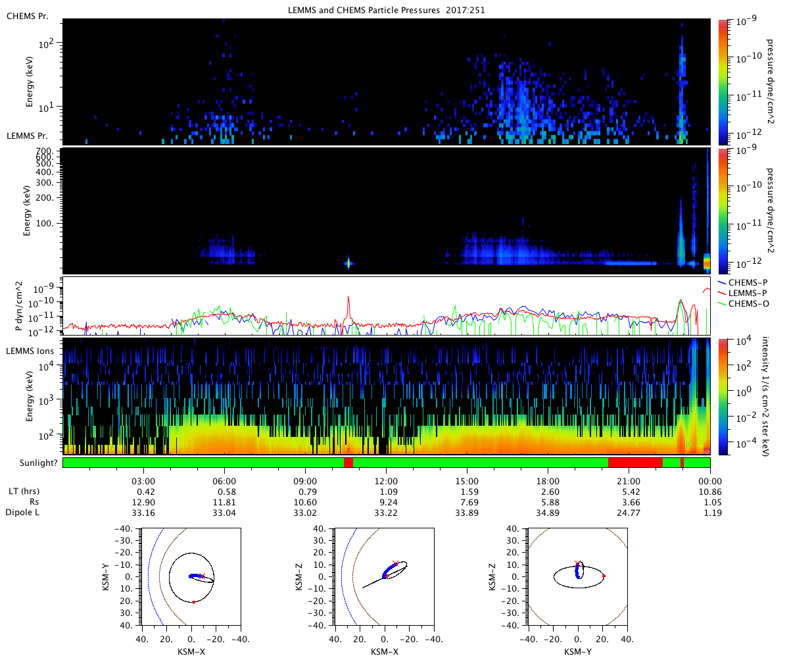Select the 21:00 time tick label
Viewport: 789px width, 658px height.
629,482
